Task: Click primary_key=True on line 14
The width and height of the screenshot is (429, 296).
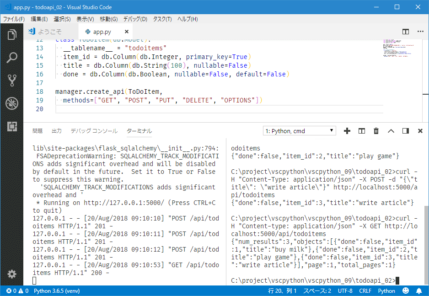Action: 216,57
